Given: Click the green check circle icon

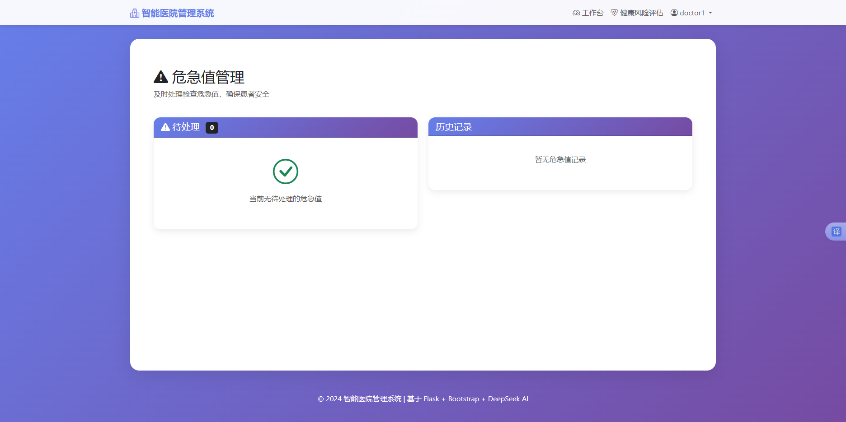Looking at the screenshot, I should [285, 172].
